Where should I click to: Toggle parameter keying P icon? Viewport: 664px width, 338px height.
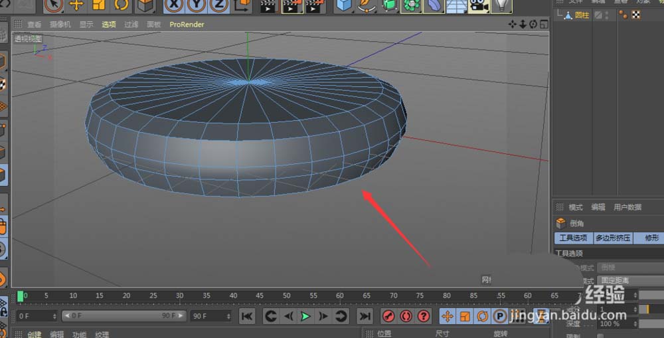[500, 316]
